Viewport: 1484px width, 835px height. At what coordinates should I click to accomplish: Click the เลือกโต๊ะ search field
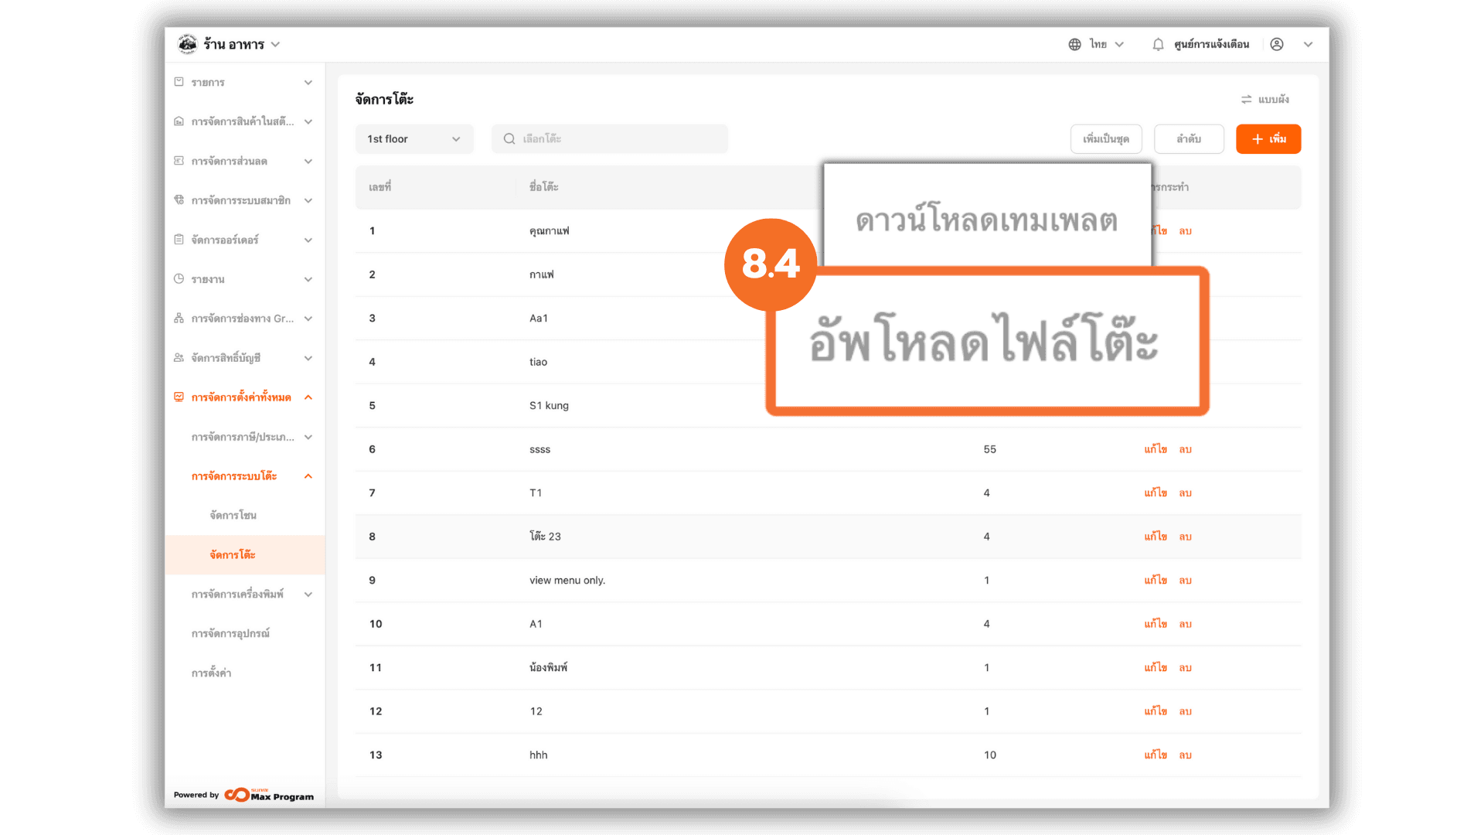pyautogui.click(x=611, y=139)
